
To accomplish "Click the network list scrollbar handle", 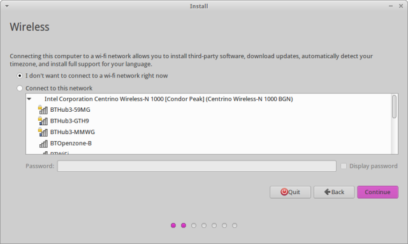I will point(394,107).
